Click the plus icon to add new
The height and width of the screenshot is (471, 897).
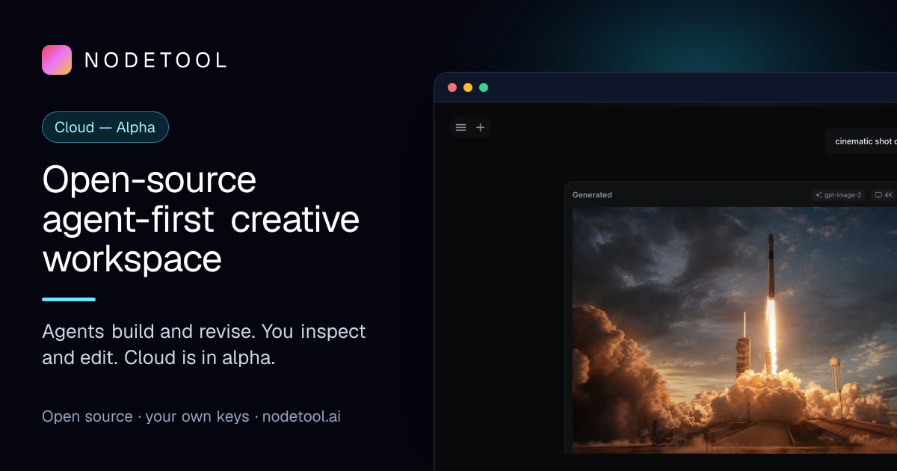[481, 128]
